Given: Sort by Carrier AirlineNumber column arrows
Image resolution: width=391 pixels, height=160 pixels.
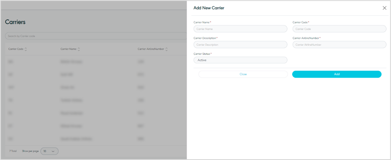Looking at the screenshot, I should tap(166, 49).
